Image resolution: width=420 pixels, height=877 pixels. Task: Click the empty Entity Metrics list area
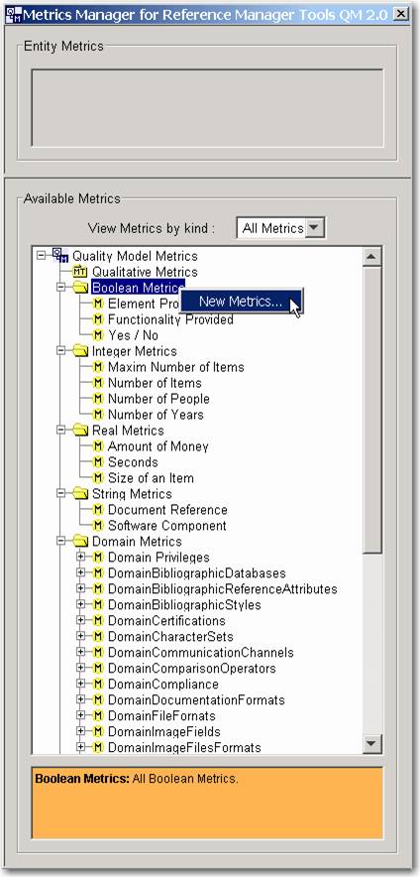pos(207,108)
